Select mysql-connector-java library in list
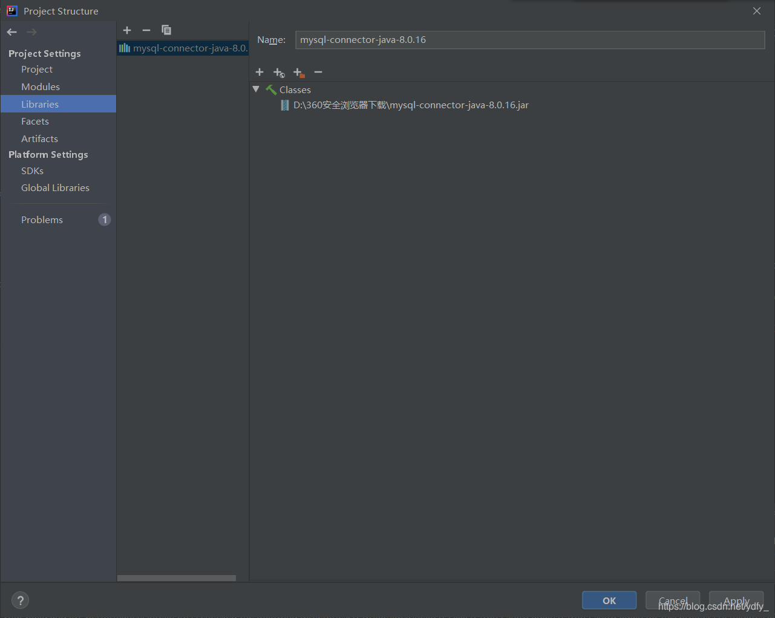The width and height of the screenshot is (775, 618). click(183, 48)
